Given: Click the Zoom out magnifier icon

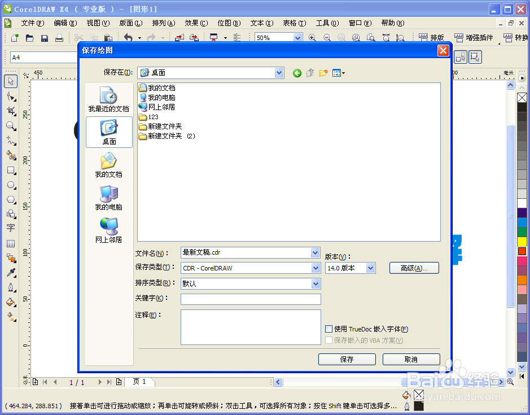Looking at the screenshot, I should point(327,37).
